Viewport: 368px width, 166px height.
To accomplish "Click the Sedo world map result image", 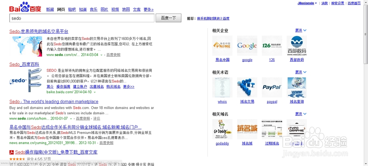I will [x=26, y=46].
